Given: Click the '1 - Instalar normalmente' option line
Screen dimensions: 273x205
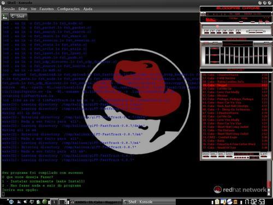Looking at the screenshot, I should [44, 181].
